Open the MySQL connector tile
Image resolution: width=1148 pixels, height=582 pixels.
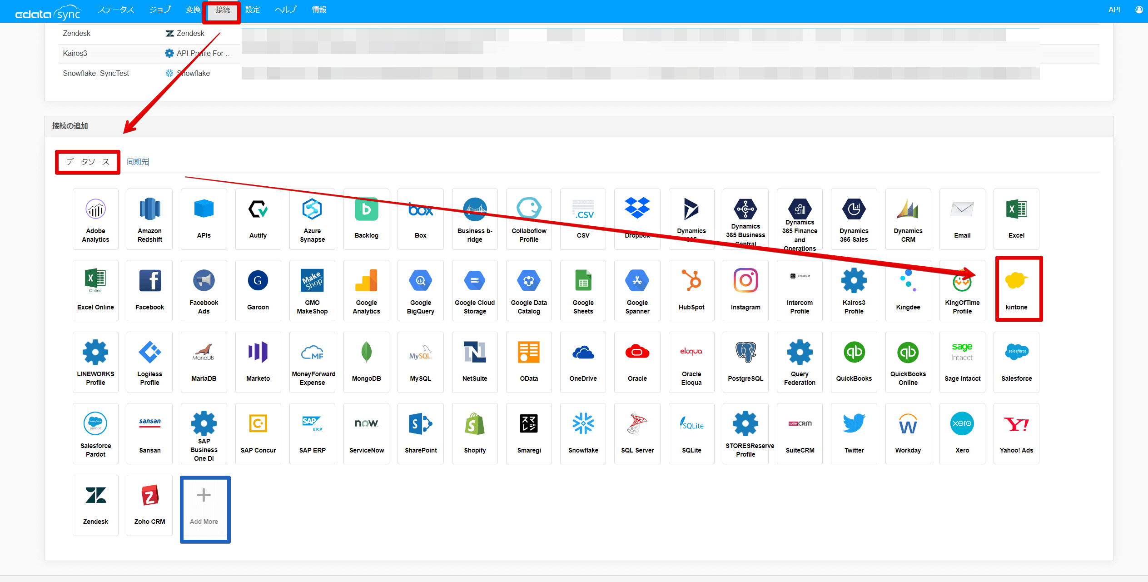[x=420, y=361]
